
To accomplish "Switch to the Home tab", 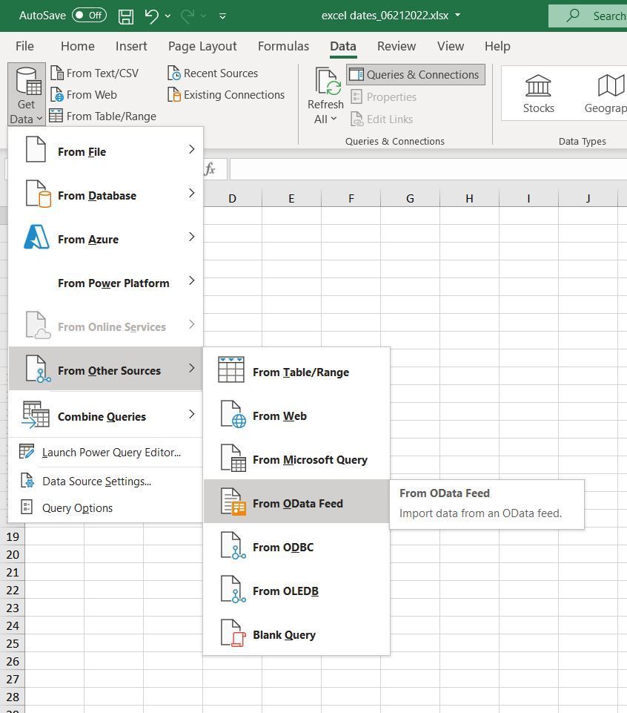I will tap(78, 46).
